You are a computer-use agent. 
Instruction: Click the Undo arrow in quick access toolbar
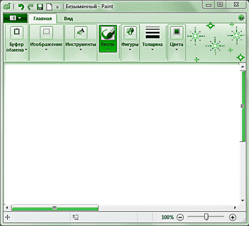coord(21,7)
